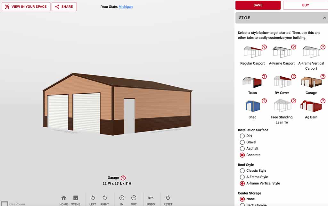The width and height of the screenshot is (328, 206).
Task: Click SAVE to store the design
Action: point(258,5)
